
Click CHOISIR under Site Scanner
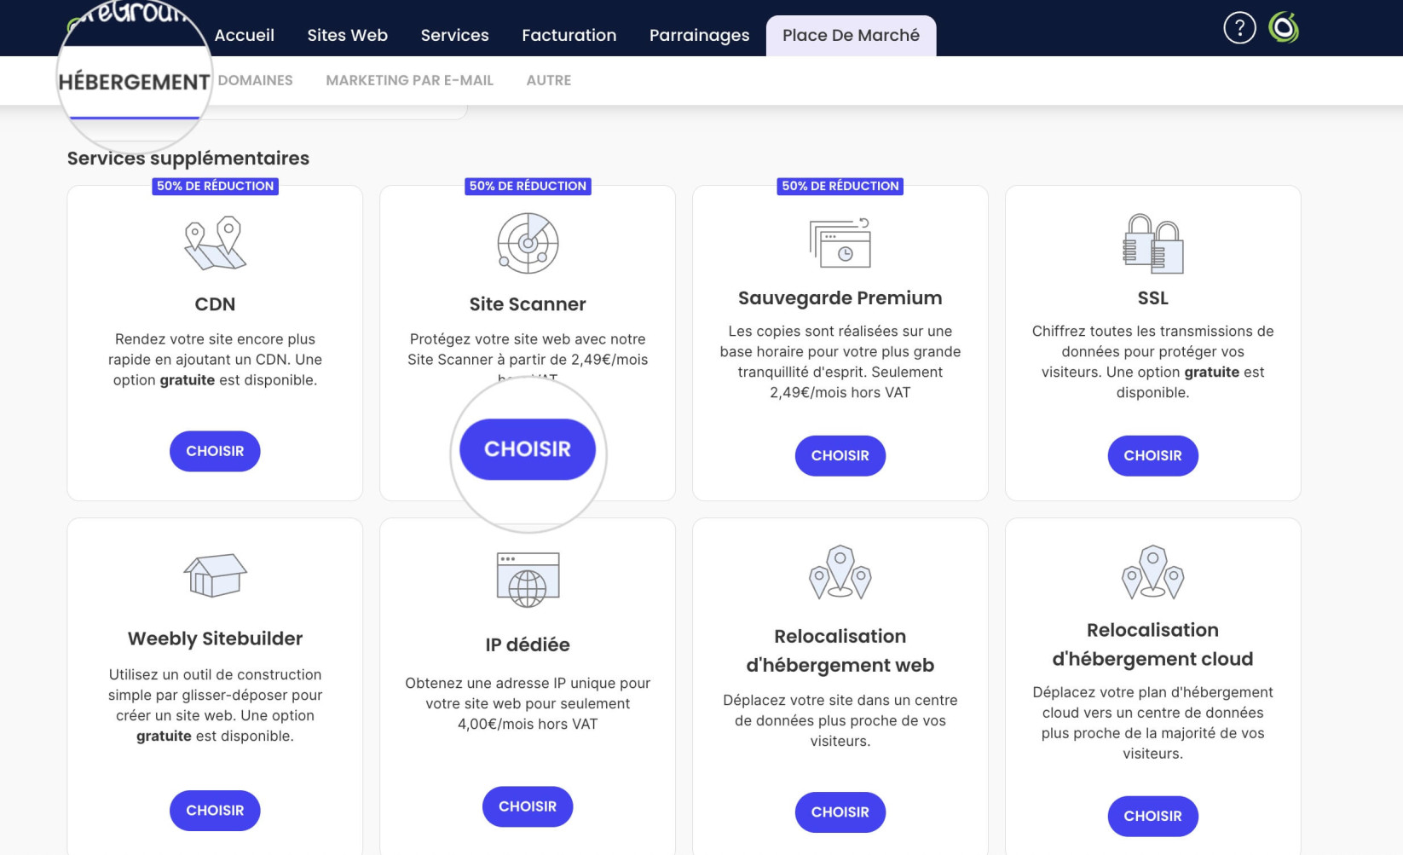[x=528, y=449]
